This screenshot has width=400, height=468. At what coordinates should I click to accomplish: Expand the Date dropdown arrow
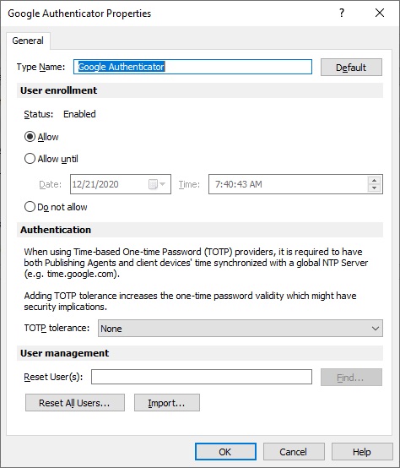[x=163, y=184]
